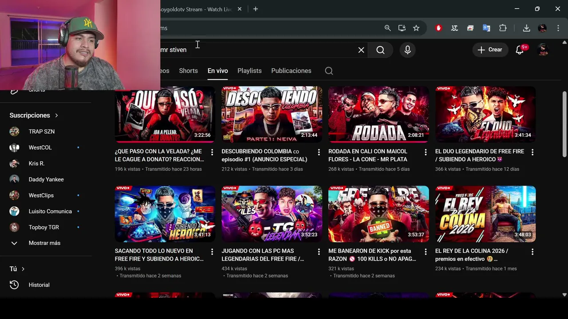
Task: Expand subscriptions with Mostrar más
Action: point(44,243)
